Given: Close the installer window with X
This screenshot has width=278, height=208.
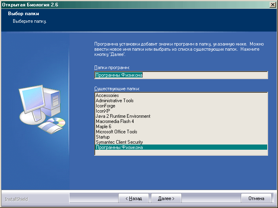Looking at the screenshot, I should click(272, 4).
